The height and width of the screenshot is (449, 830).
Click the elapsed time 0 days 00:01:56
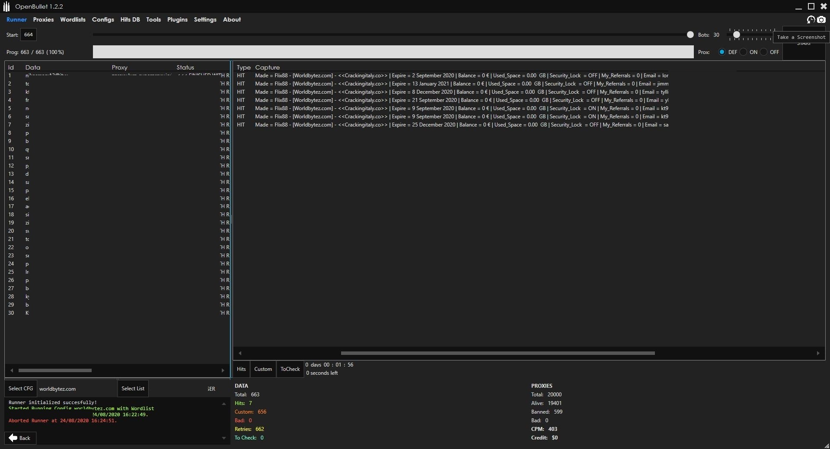click(329, 365)
